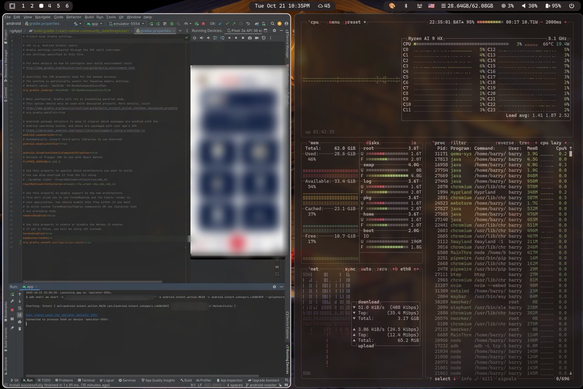Click Open logcat panel link

[x=62, y=315]
